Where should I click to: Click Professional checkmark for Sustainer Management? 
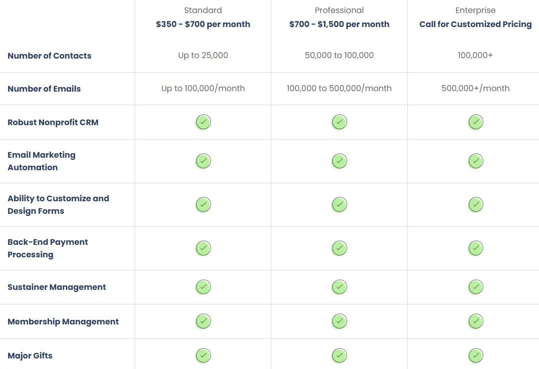point(339,287)
